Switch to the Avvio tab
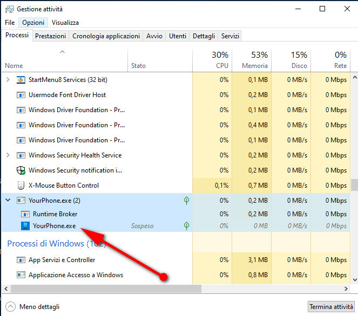The width and height of the screenshot is (358, 316). coord(154,36)
